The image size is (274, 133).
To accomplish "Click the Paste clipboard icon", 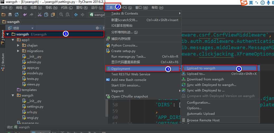I will coord(53,15).
